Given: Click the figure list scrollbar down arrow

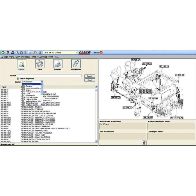Looking at the screenshot, I should (96, 141).
